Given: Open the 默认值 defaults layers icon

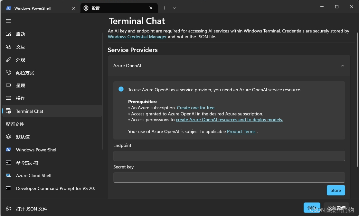Looking at the screenshot, I should (x=9, y=137).
